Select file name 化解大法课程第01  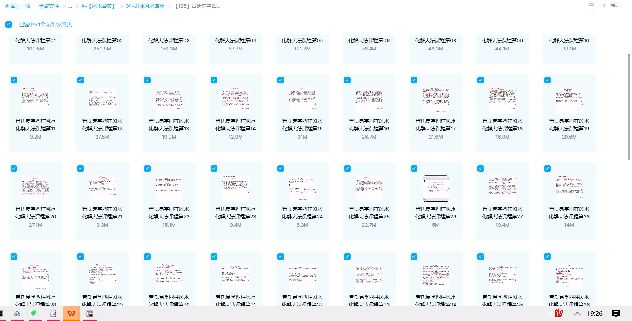click(36, 40)
